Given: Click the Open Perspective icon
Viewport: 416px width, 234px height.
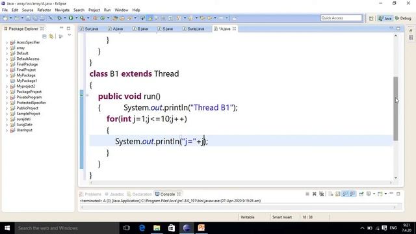Looking at the screenshot, I should 371,18.
